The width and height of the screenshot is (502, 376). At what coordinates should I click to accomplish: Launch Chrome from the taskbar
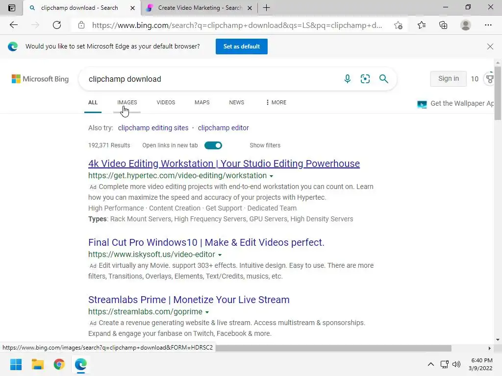point(59,364)
